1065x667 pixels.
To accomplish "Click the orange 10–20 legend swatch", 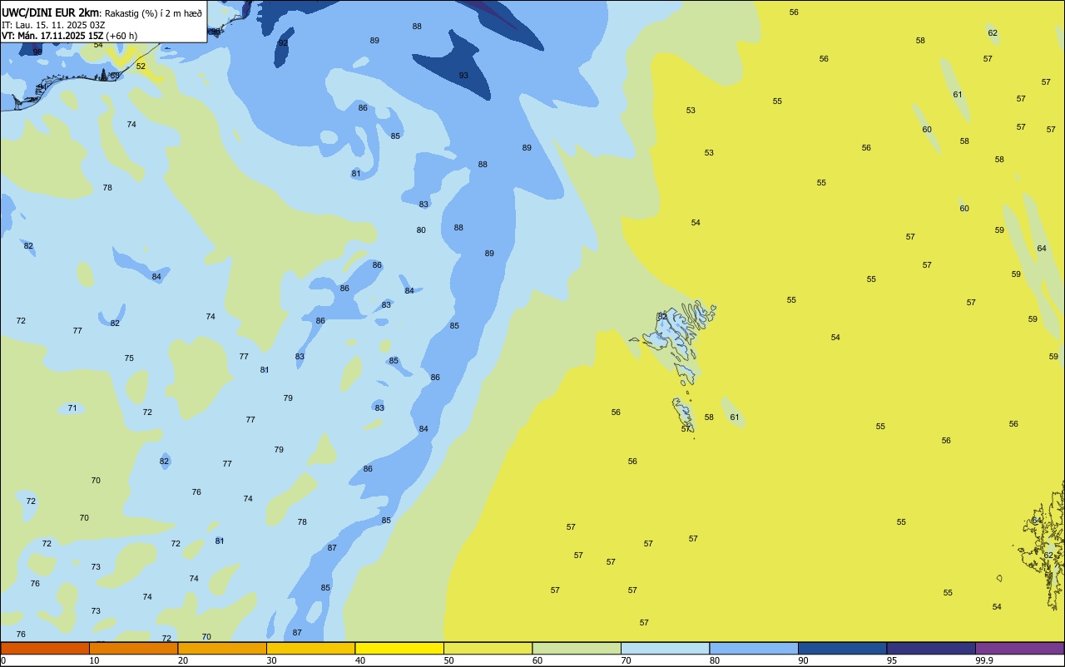I will (x=133, y=648).
